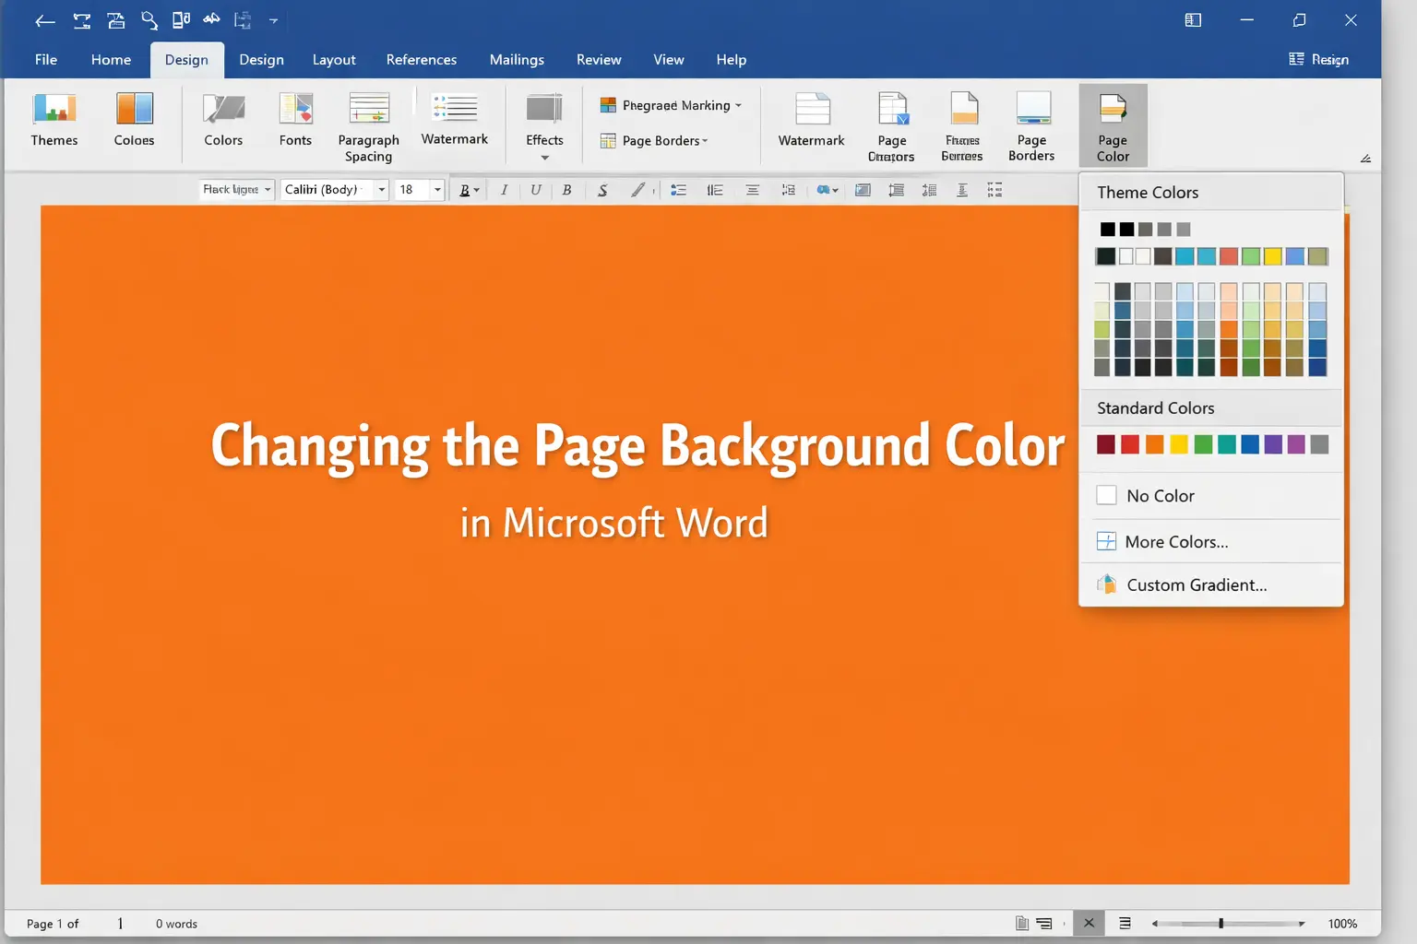The width and height of the screenshot is (1417, 944).
Task: Click the Effects icon
Action: pos(544,109)
